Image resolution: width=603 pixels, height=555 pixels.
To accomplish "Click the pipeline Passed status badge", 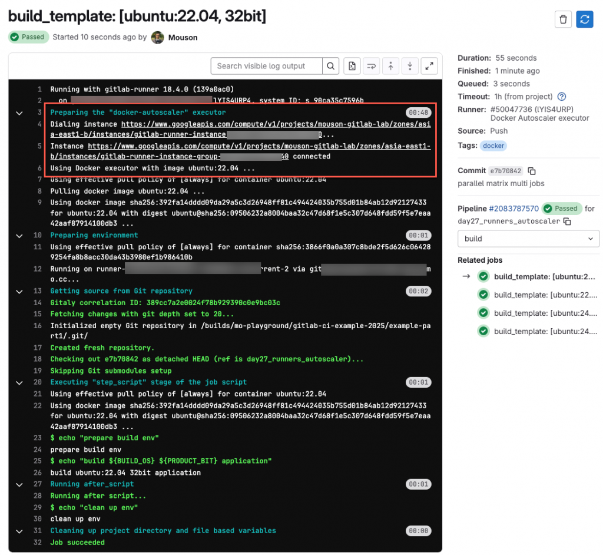I will tap(561, 209).
